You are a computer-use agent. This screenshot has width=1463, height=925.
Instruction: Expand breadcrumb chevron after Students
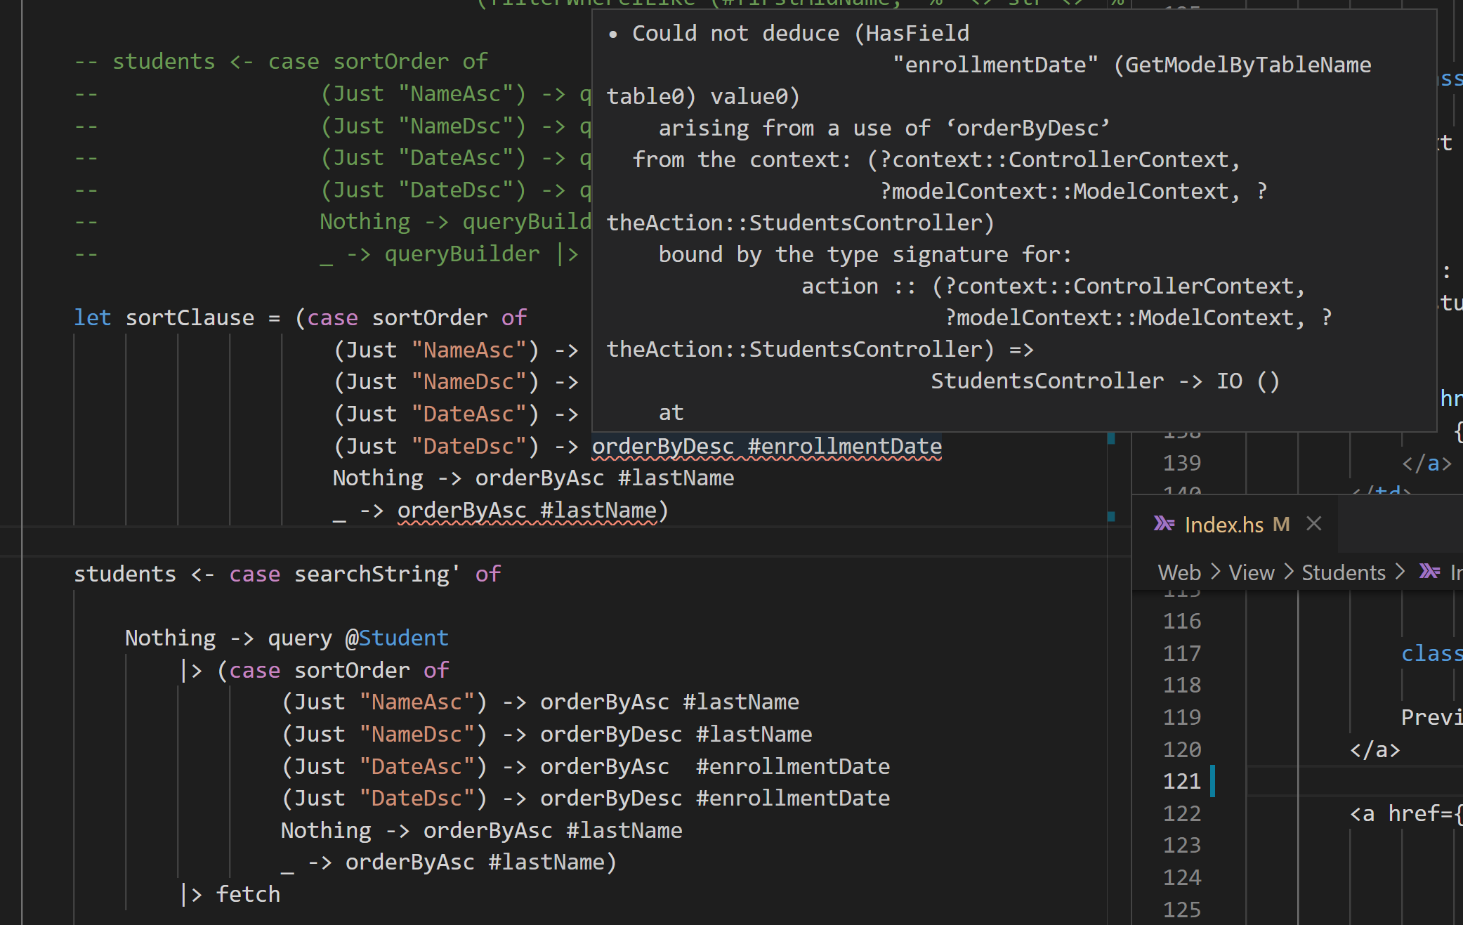point(1400,572)
